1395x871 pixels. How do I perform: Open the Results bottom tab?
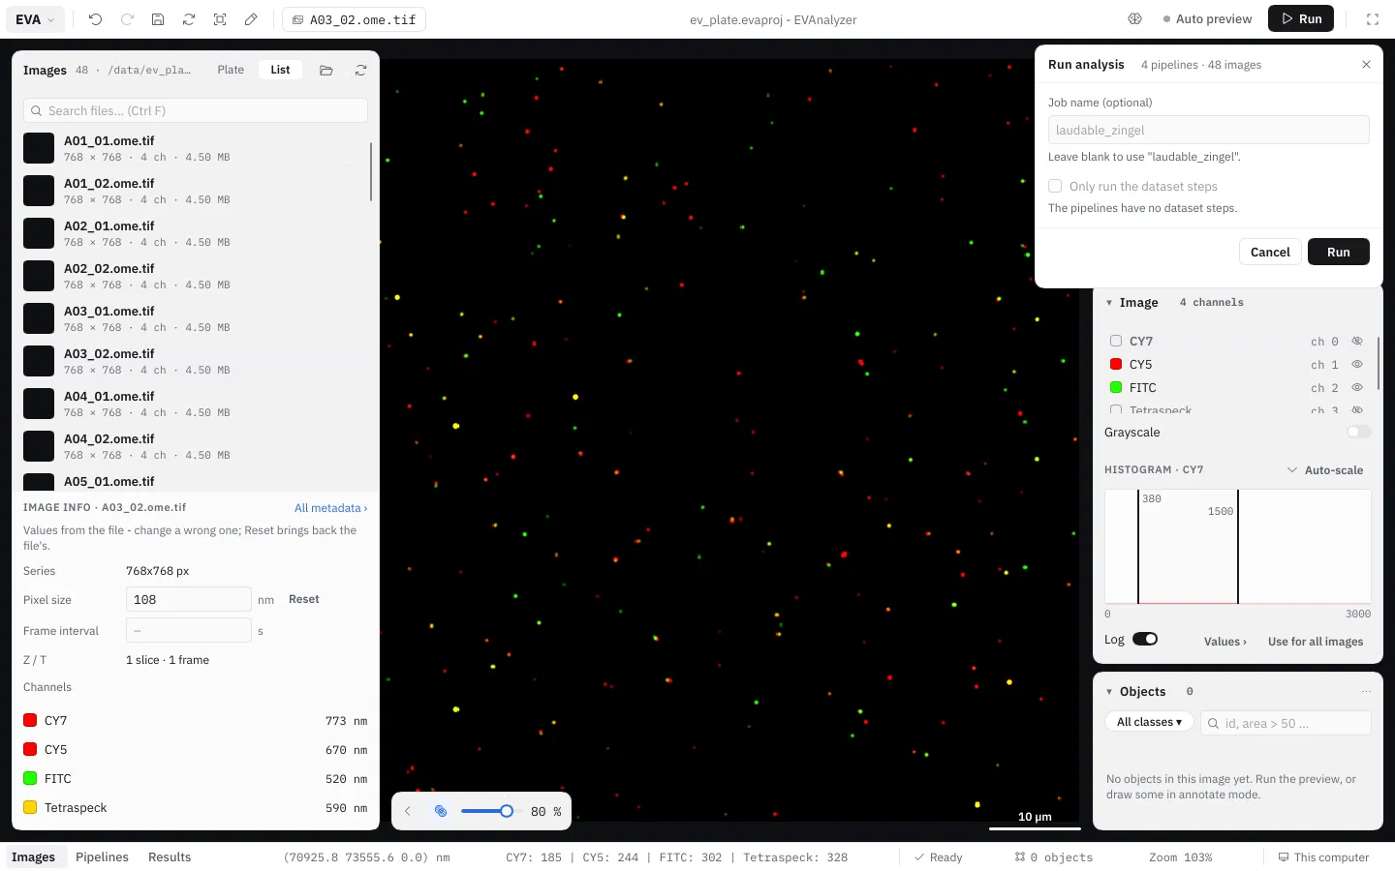coord(170,857)
